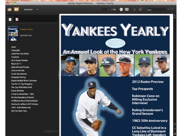The height and width of the screenshot is (136, 182).
Task: Show the Bookmarks panel tab
Action: [x=17, y=19]
